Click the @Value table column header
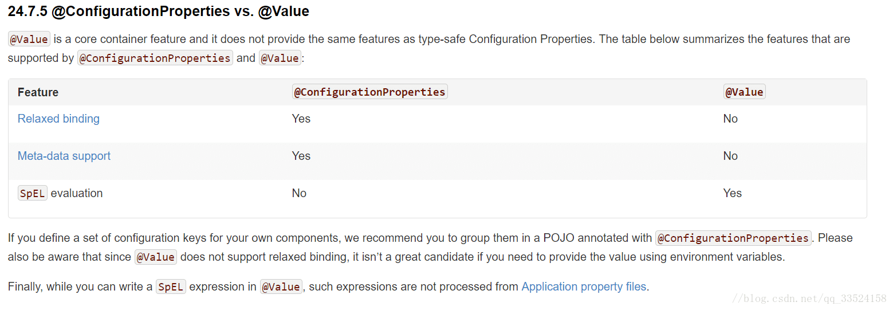The width and height of the screenshot is (893, 310). click(x=744, y=92)
